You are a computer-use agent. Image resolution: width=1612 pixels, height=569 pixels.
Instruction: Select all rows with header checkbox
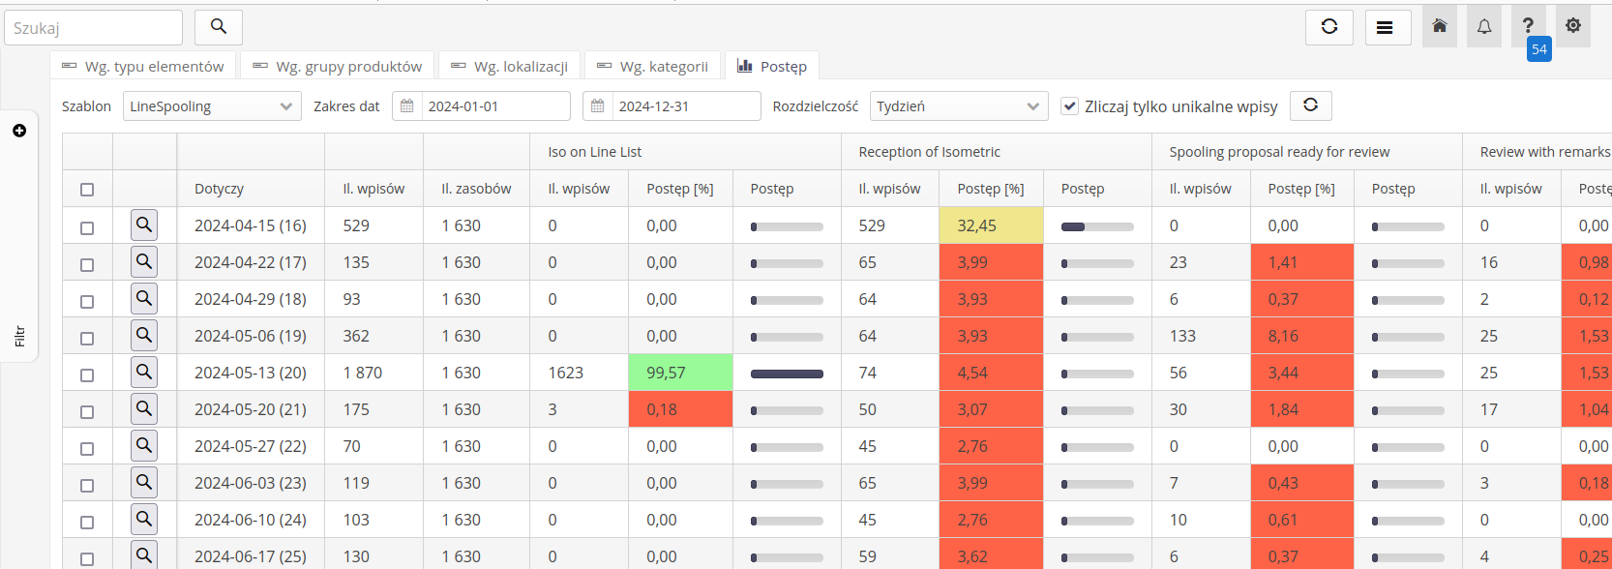click(x=87, y=190)
